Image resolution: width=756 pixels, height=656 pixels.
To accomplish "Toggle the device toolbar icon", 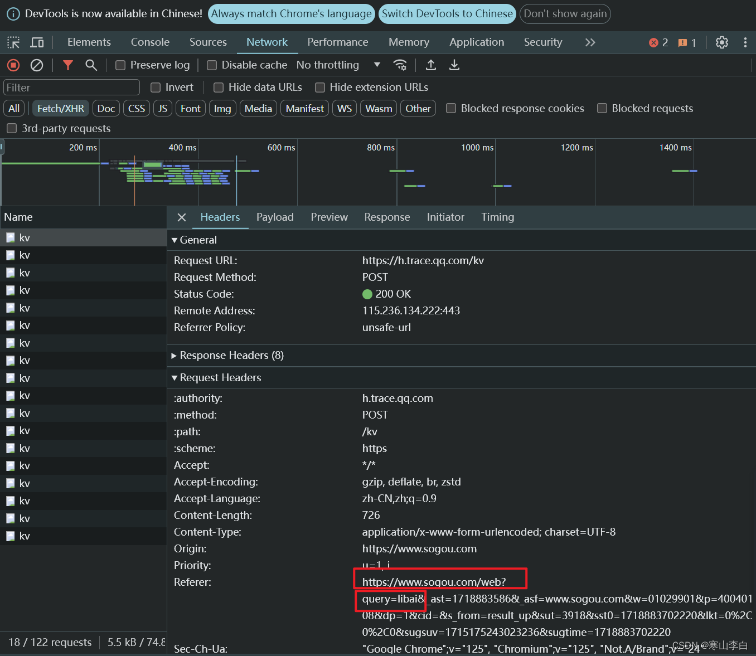I will coord(37,42).
